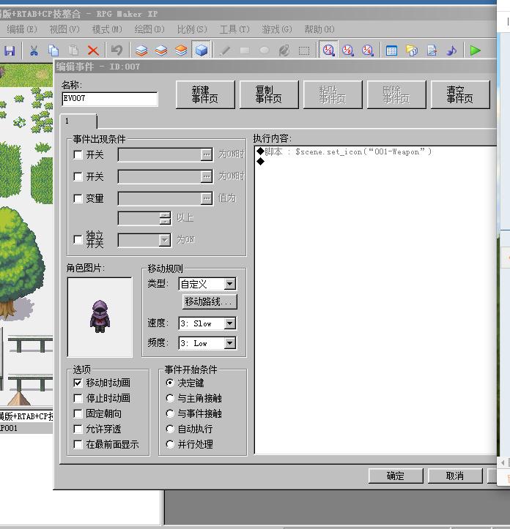Open the Materials manager icon
This screenshot has width=510, height=529.
411,50
